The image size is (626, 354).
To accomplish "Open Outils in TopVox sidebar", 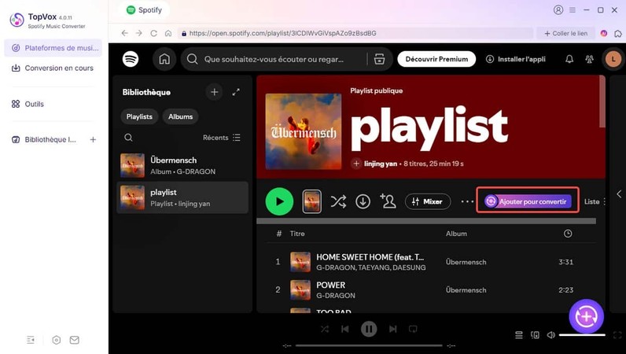I will 28,104.
